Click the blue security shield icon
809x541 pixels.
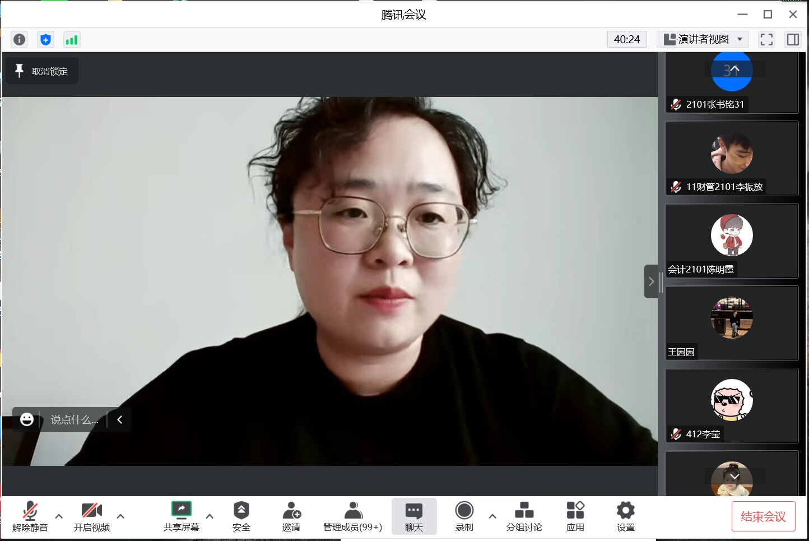click(x=45, y=39)
